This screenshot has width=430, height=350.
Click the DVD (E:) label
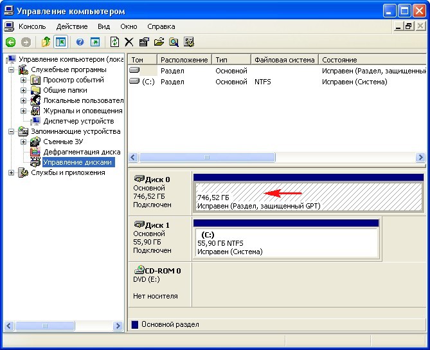pyautogui.click(x=147, y=279)
